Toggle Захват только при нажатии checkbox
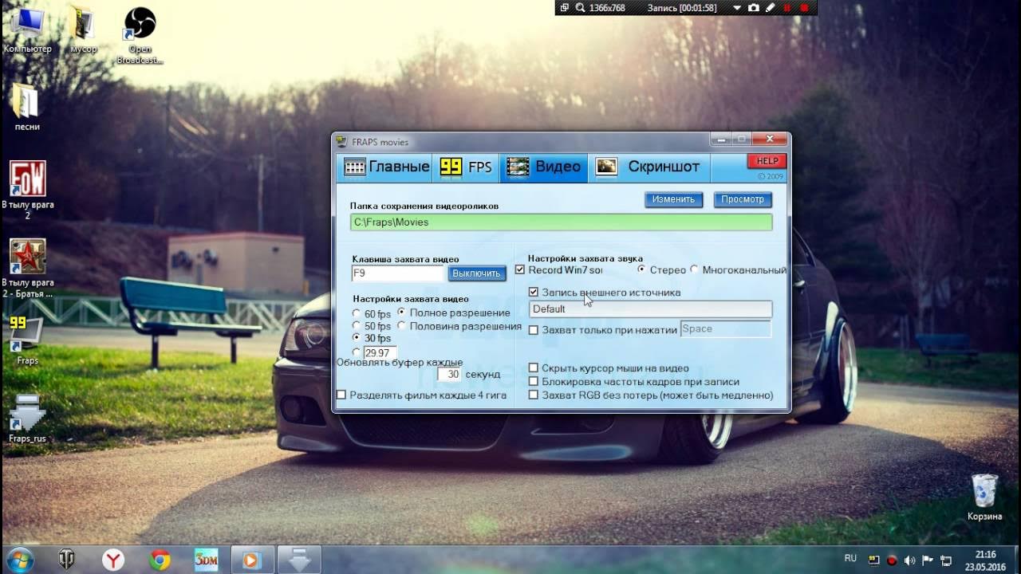This screenshot has height=574, width=1021. click(x=603, y=329)
